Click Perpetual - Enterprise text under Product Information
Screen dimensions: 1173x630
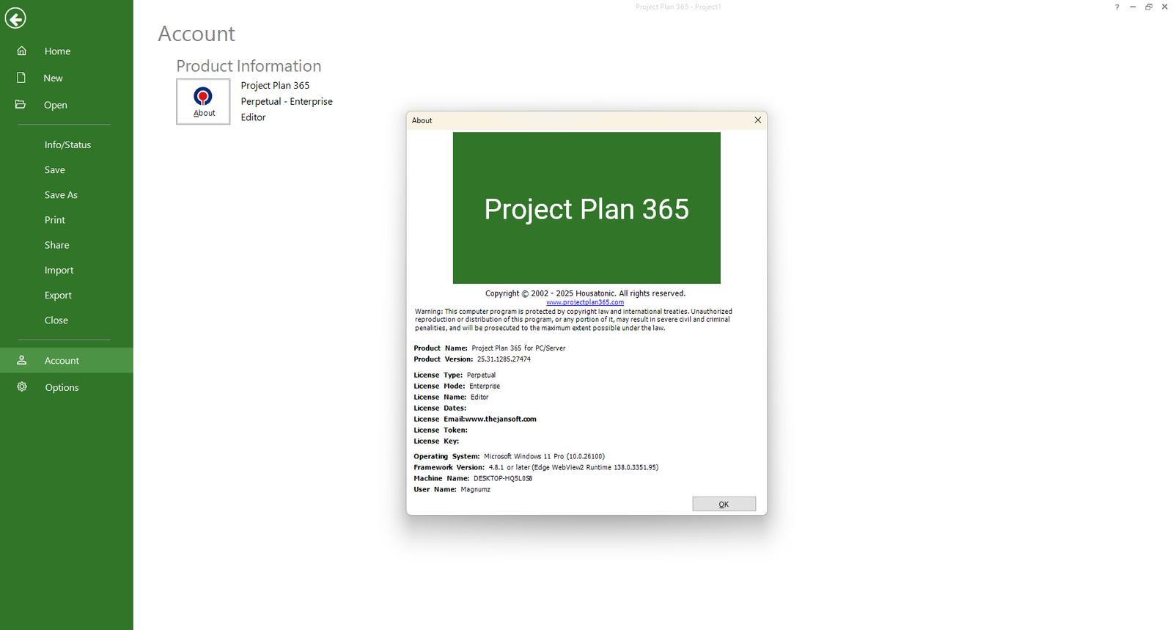click(x=287, y=101)
